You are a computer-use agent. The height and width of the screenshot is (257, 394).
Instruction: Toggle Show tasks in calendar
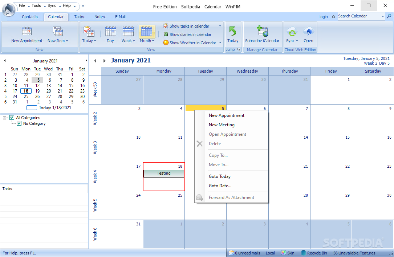(x=186, y=26)
